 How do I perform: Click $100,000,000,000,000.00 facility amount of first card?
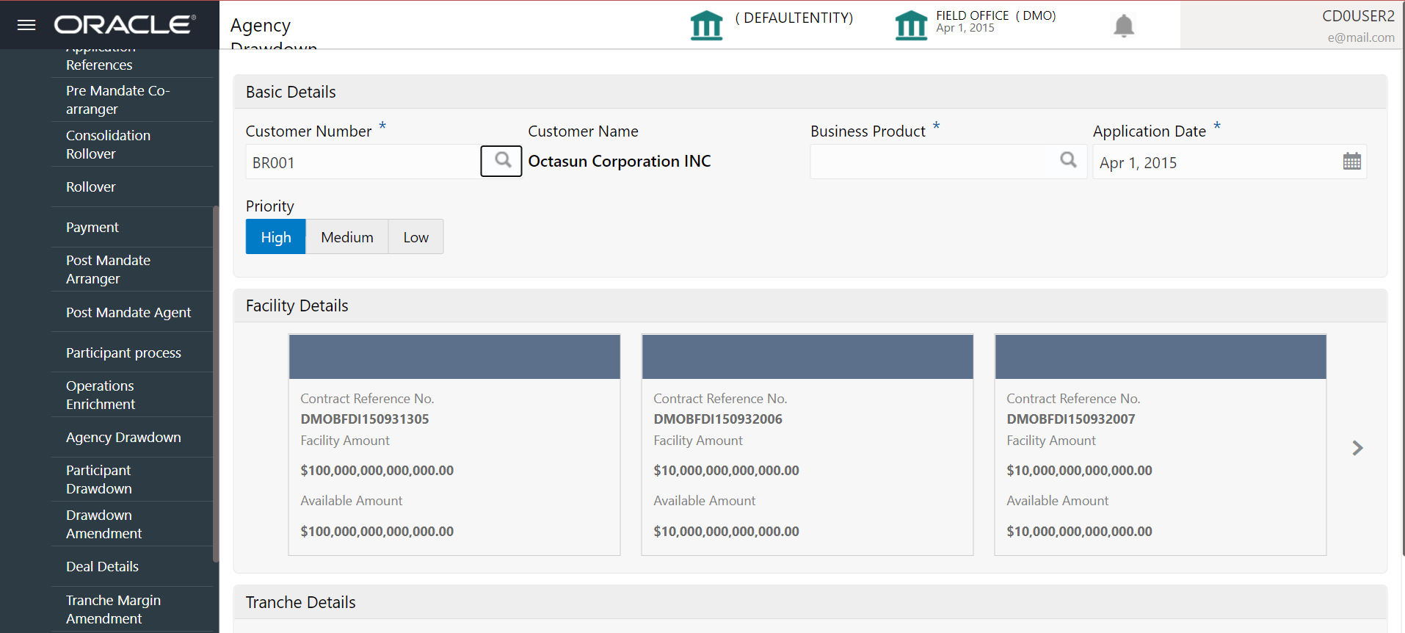pyautogui.click(x=377, y=471)
